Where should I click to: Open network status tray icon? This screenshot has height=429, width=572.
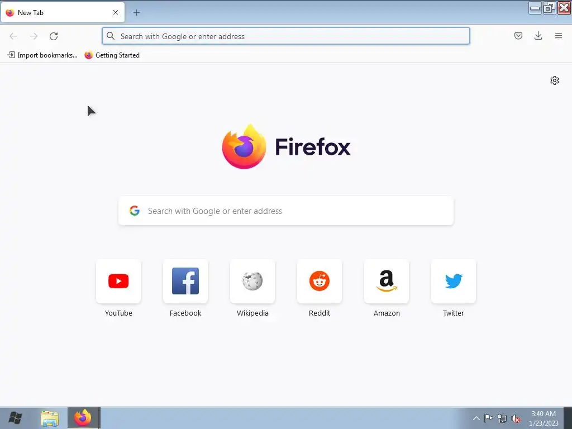pos(502,419)
